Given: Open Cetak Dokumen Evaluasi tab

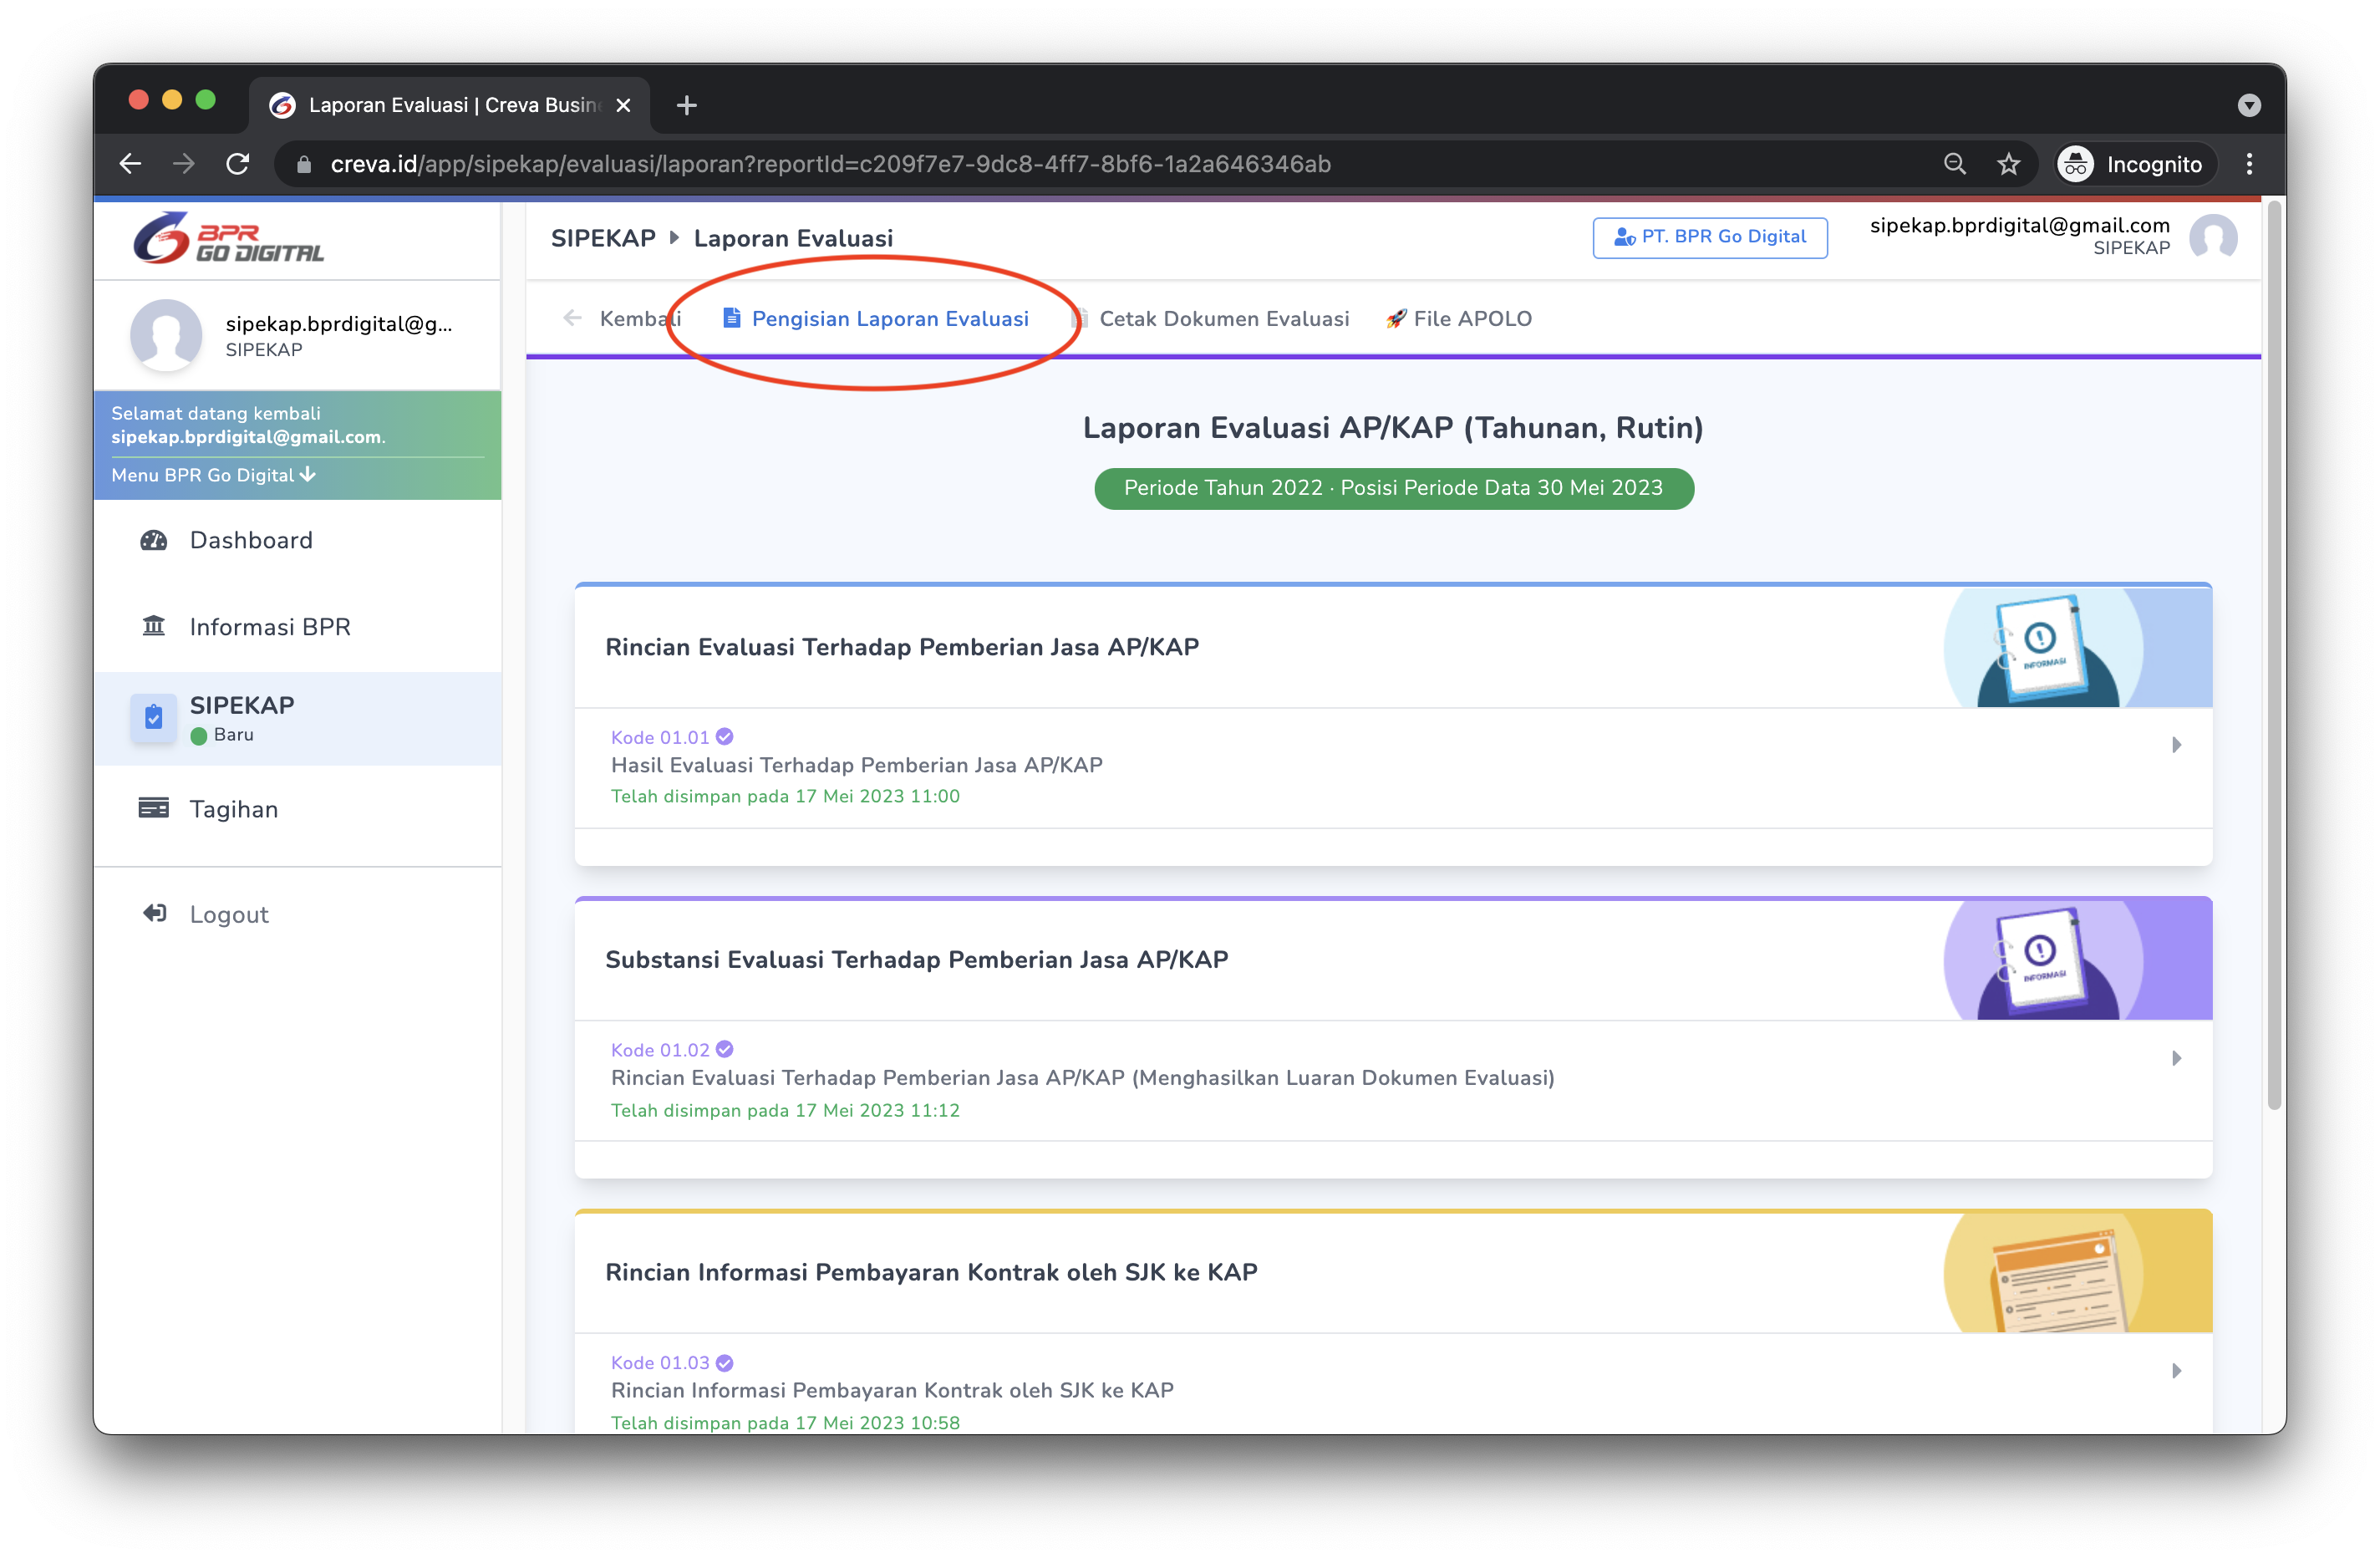Looking at the screenshot, I should point(1210,318).
